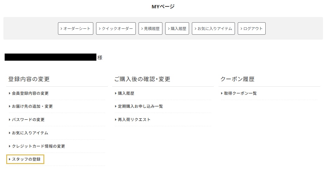Click the arrow icon beside 再入荷リクエスト
Screen dimensions: 327x169
116,120
